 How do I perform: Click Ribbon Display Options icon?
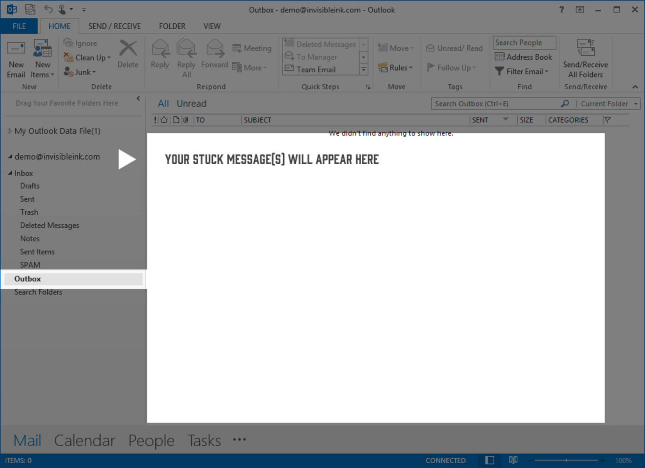point(580,10)
